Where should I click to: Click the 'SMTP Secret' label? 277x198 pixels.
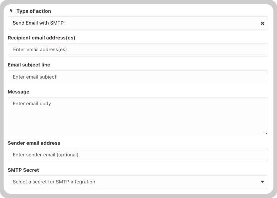point(23,170)
